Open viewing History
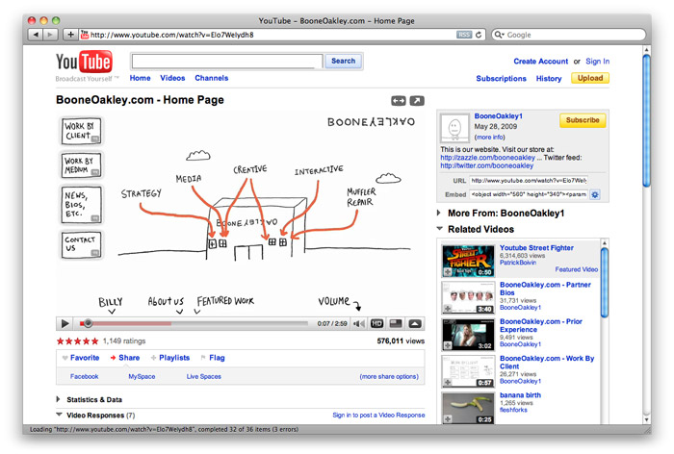The height and width of the screenshot is (454, 674). coord(549,78)
